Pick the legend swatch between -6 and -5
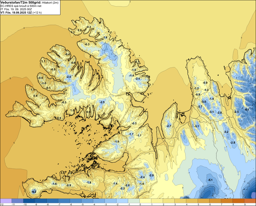The image size is (256, 206). click(x=76, y=201)
